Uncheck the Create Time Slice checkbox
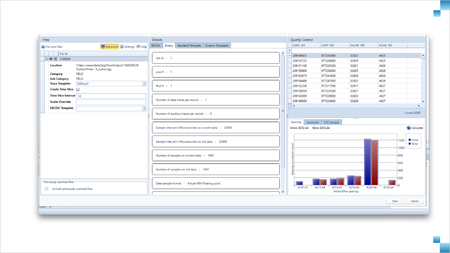This screenshot has width=450, height=253. (x=78, y=89)
